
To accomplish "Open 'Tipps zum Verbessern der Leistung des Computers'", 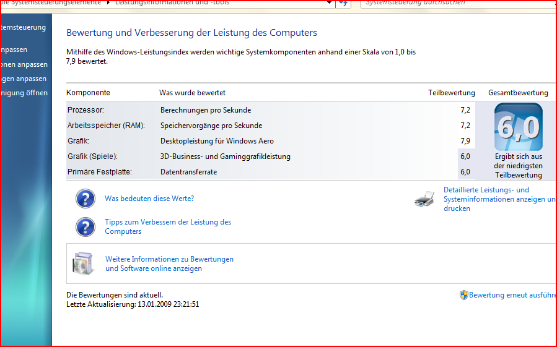I will click(x=168, y=227).
